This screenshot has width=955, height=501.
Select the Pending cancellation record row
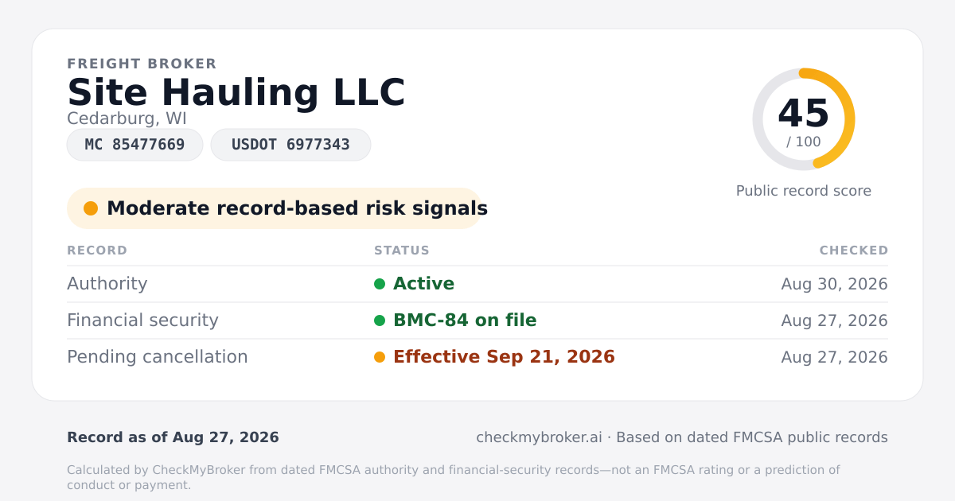point(477,357)
